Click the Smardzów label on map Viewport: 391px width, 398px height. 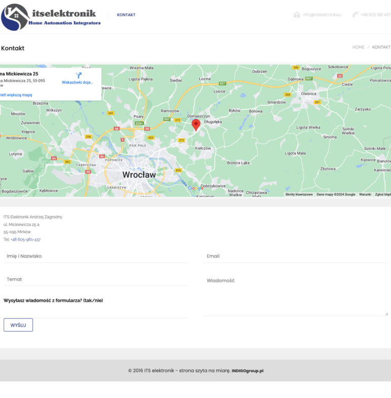pos(277,102)
